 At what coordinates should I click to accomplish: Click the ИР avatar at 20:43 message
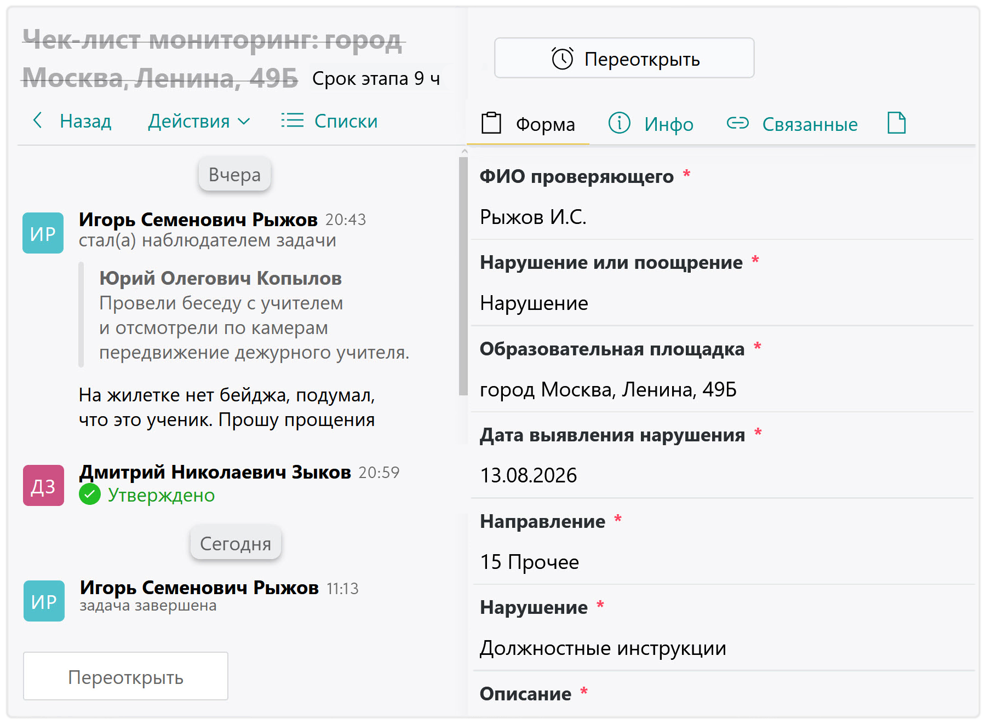[x=43, y=233]
